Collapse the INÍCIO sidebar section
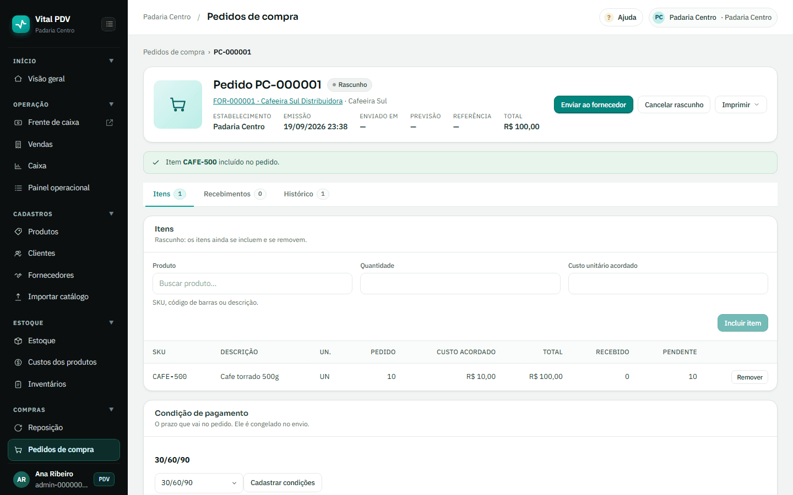 [111, 61]
